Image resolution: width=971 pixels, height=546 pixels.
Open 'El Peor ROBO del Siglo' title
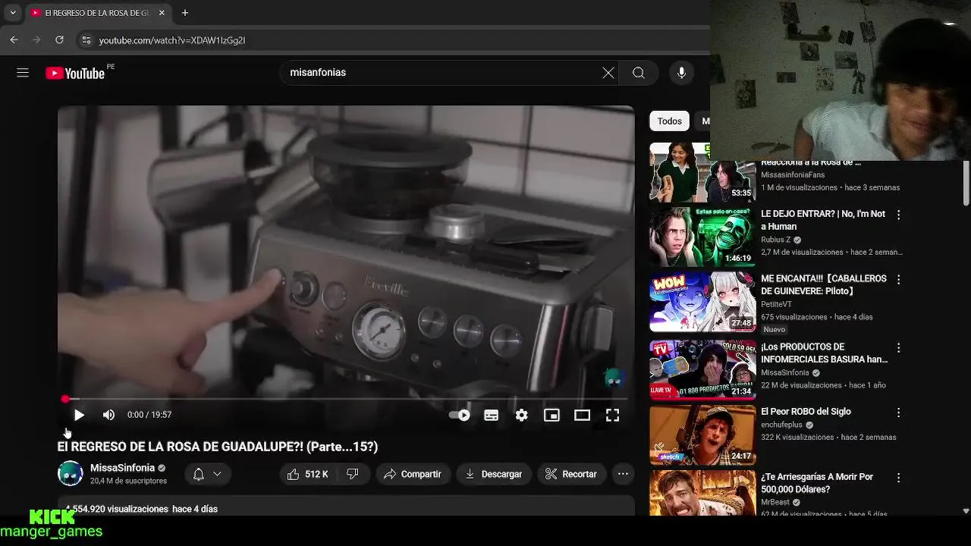(x=806, y=412)
